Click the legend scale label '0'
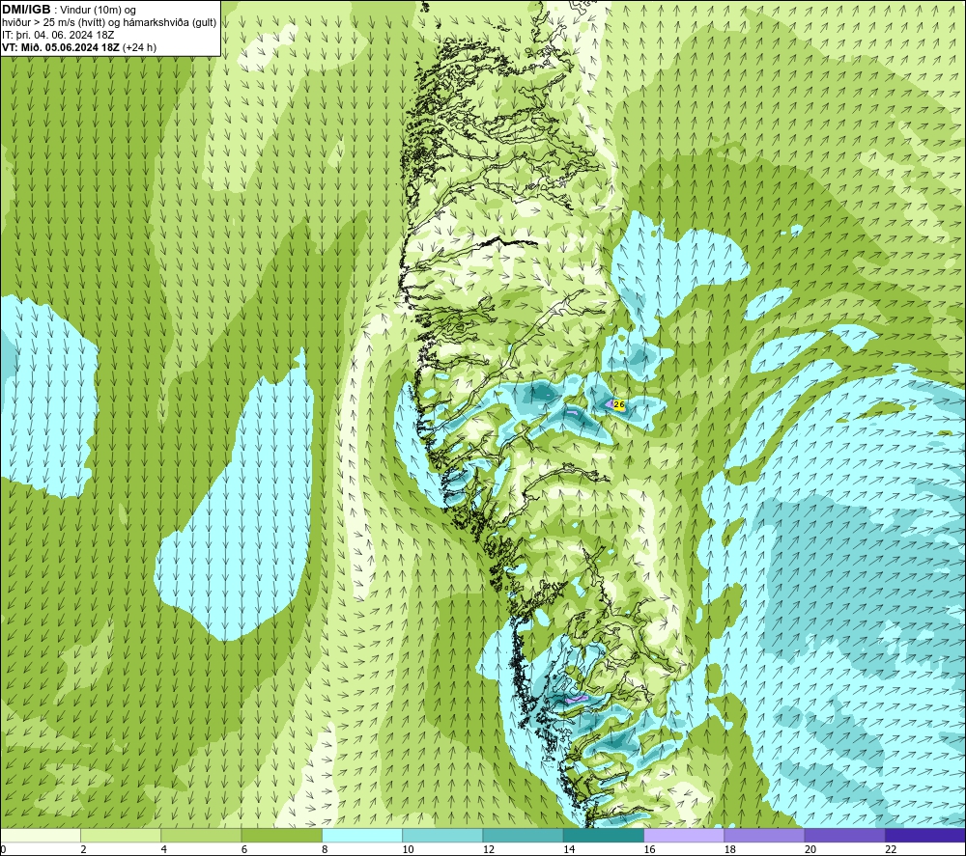 [3, 849]
